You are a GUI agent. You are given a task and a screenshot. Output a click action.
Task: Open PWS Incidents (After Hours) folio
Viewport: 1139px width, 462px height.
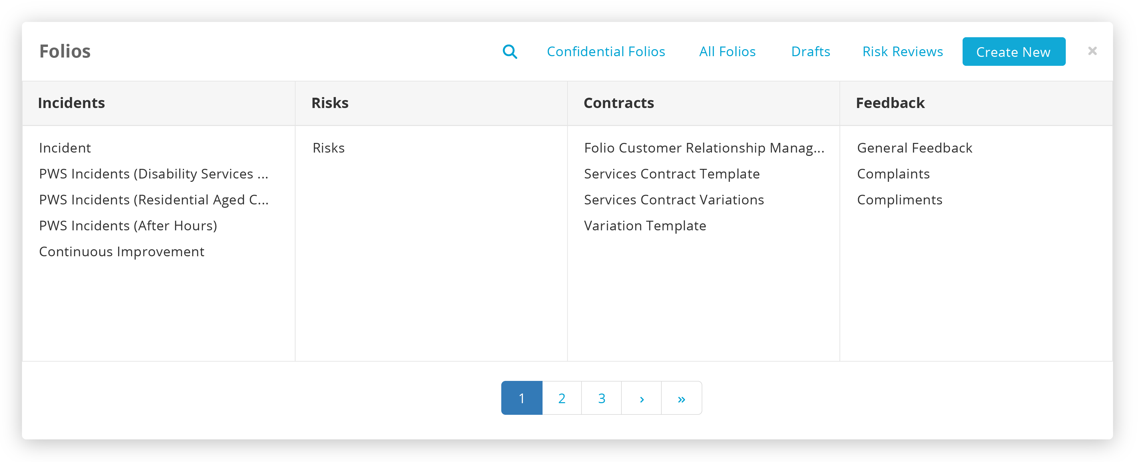click(x=128, y=226)
